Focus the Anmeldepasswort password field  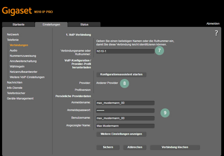(x=125, y=111)
